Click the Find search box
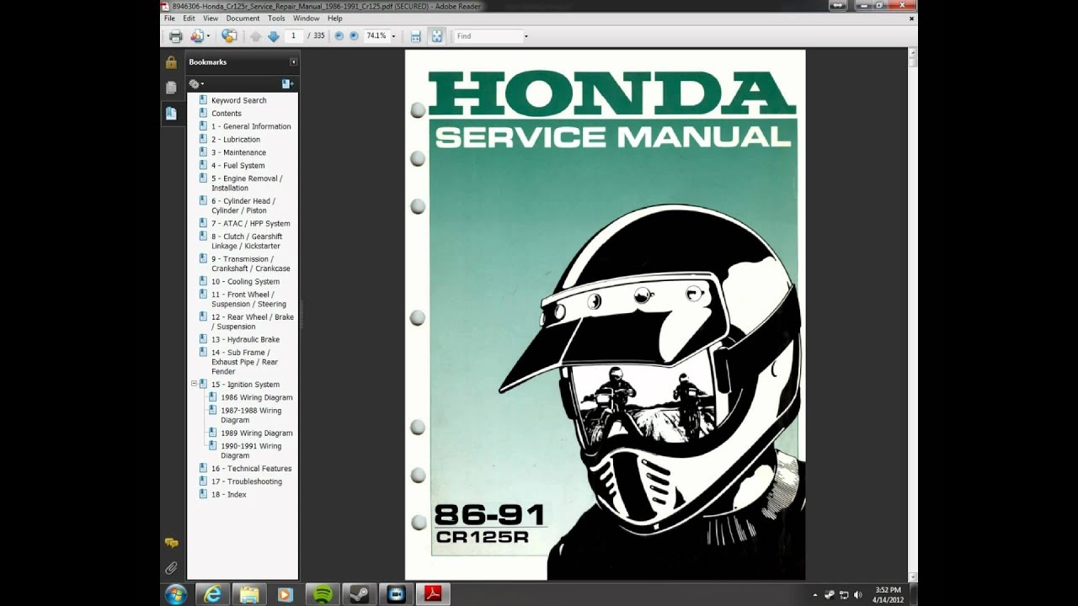Viewport: 1078px width, 606px height. point(488,36)
